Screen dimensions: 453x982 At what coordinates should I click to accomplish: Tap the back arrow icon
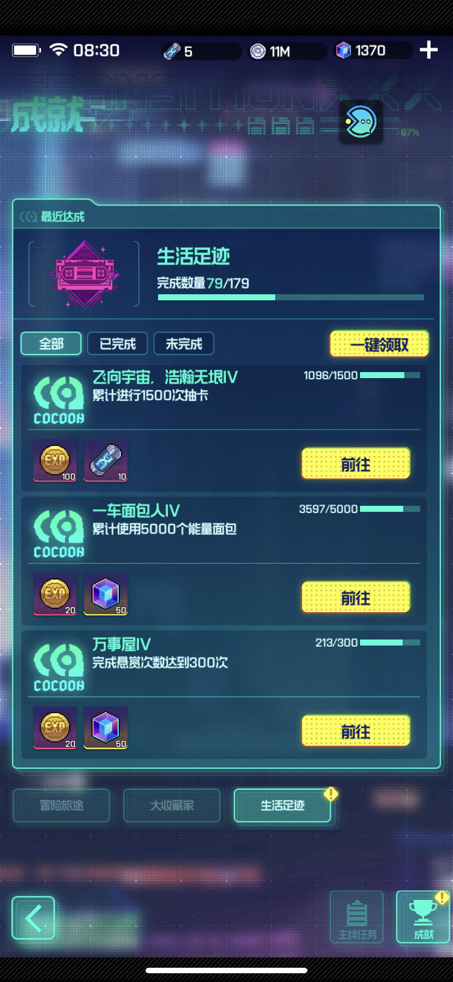[x=33, y=918]
